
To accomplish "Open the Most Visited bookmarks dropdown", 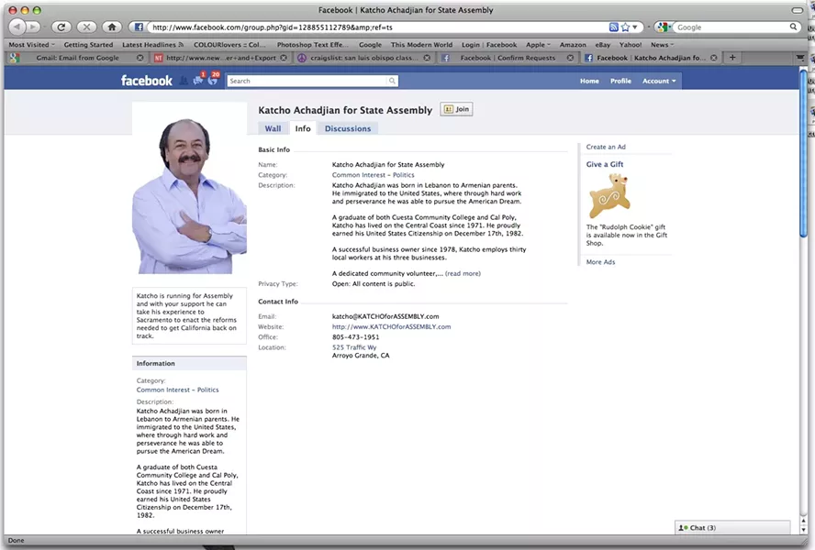I will tap(32, 45).
